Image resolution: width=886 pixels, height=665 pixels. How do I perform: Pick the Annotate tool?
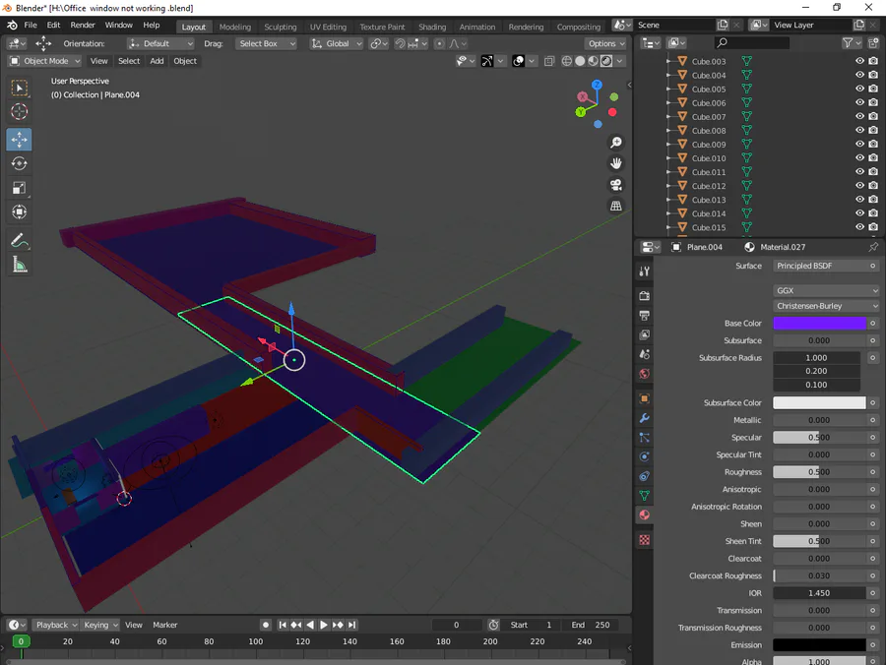[20, 241]
